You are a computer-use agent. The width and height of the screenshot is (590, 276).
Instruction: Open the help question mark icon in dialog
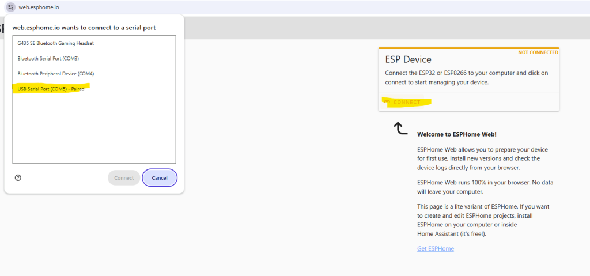point(18,177)
